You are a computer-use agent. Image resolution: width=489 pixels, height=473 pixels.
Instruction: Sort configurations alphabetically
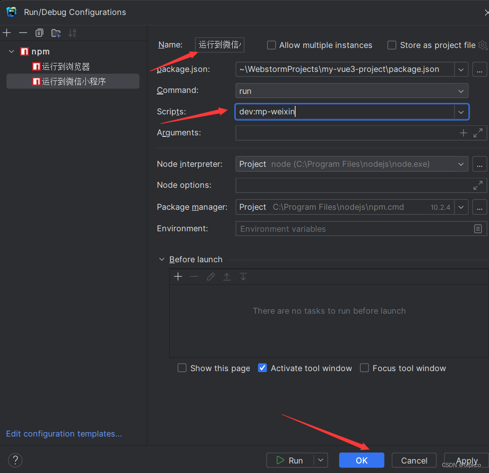click(72, 33)
